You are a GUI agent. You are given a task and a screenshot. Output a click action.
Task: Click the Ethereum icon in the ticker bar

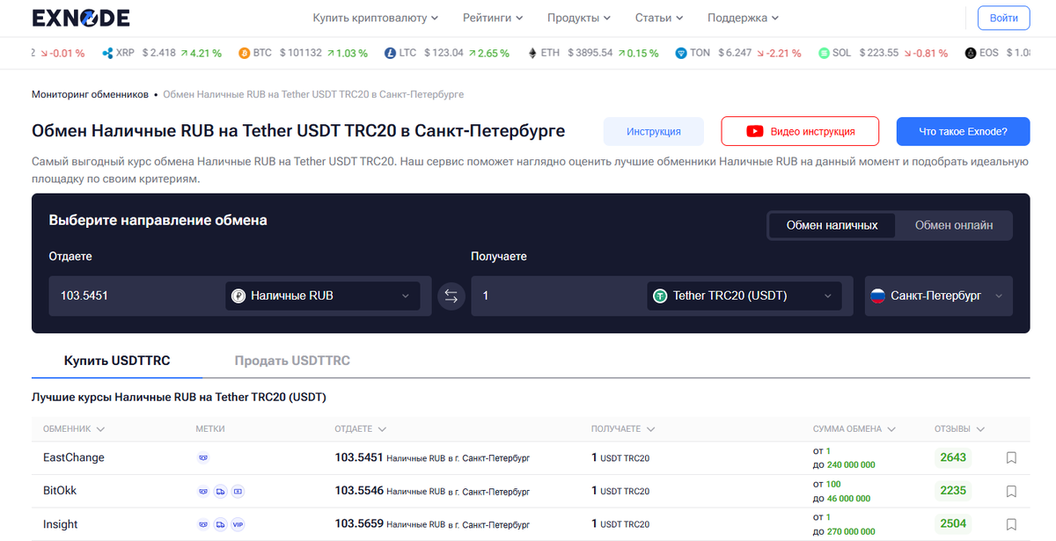coord(531,53)
